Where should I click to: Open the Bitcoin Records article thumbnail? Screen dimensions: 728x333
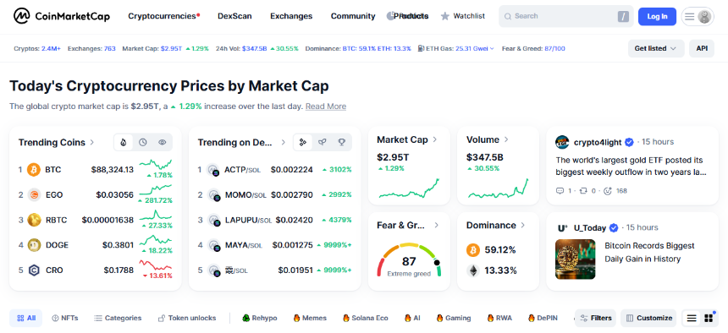(x=576, y=259)
